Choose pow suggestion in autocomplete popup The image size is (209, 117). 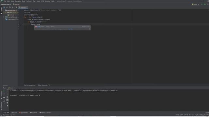(x=62, y=27)
